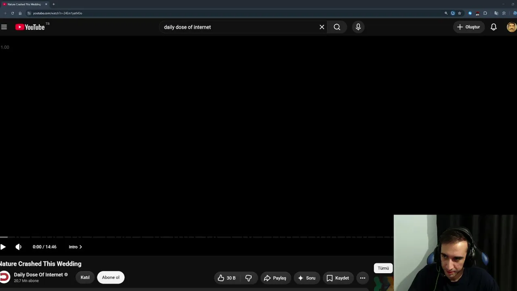
Task: Like the video with thumbs-up 30 B
Action: (x=227, y=278)
